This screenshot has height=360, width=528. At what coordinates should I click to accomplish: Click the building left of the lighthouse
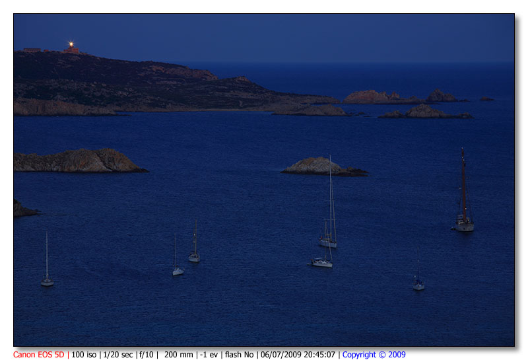point(32,50)
